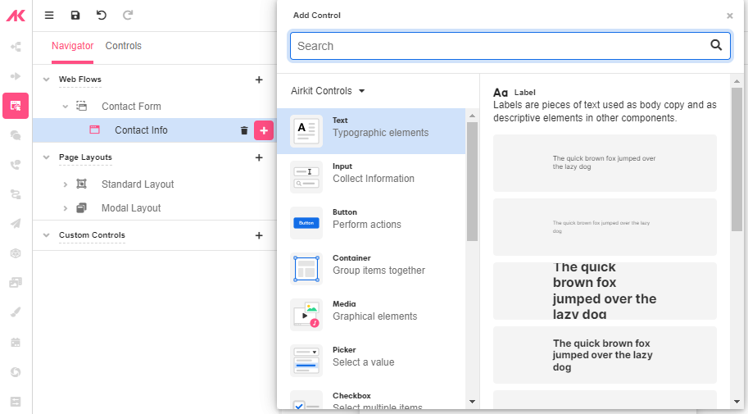This screenshot has height=414, width=748.
Task: Close the Add Control dialog
Action: click(x=729, y=16)
